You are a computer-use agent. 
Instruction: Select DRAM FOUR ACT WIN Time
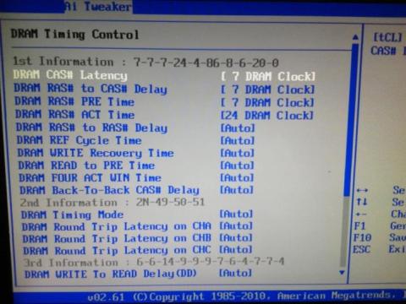coord(91,177)
